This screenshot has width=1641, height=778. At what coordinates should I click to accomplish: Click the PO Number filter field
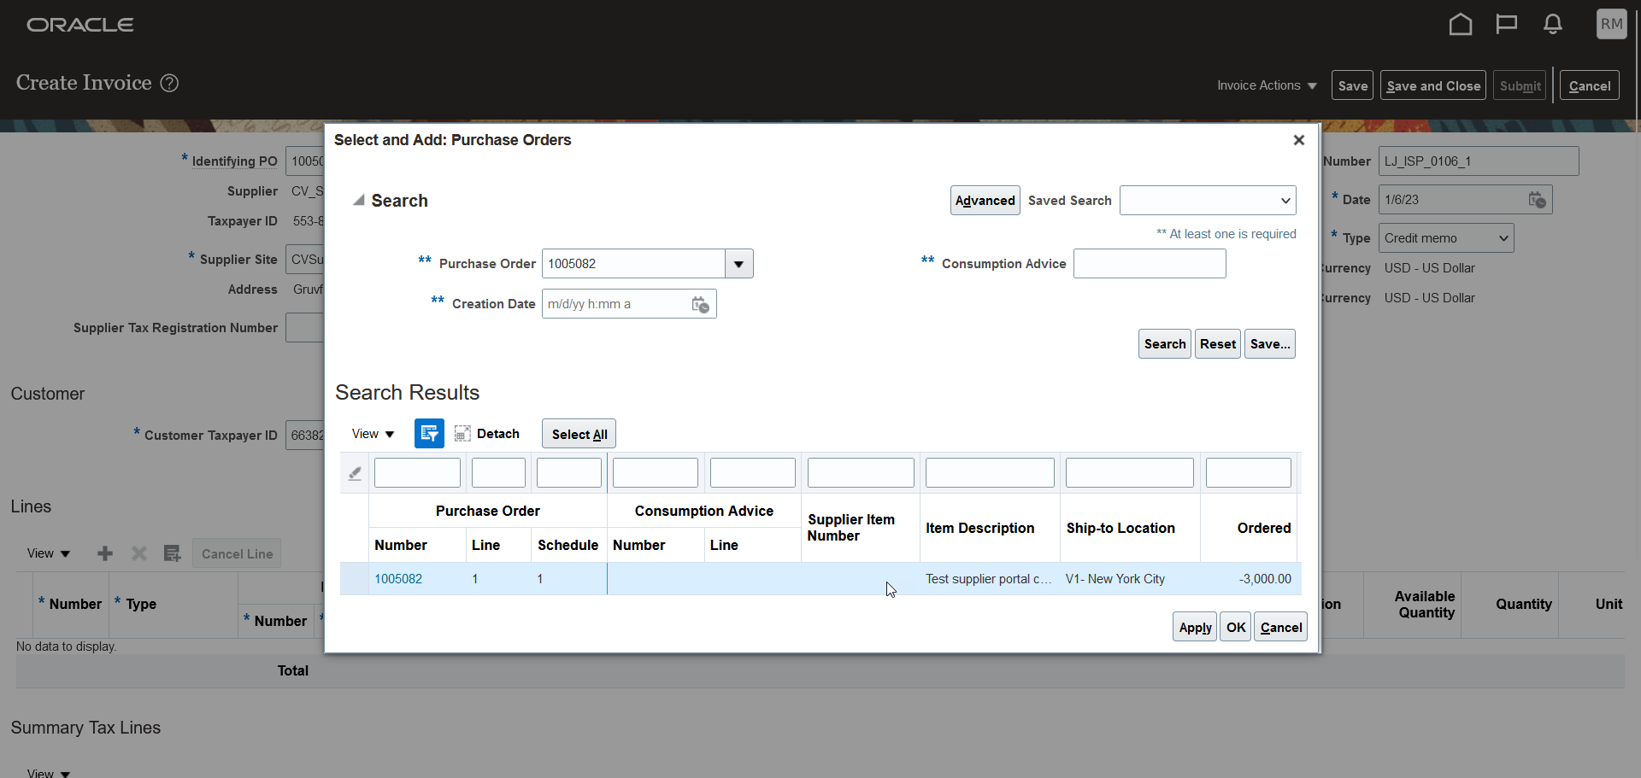pos(417,473)
